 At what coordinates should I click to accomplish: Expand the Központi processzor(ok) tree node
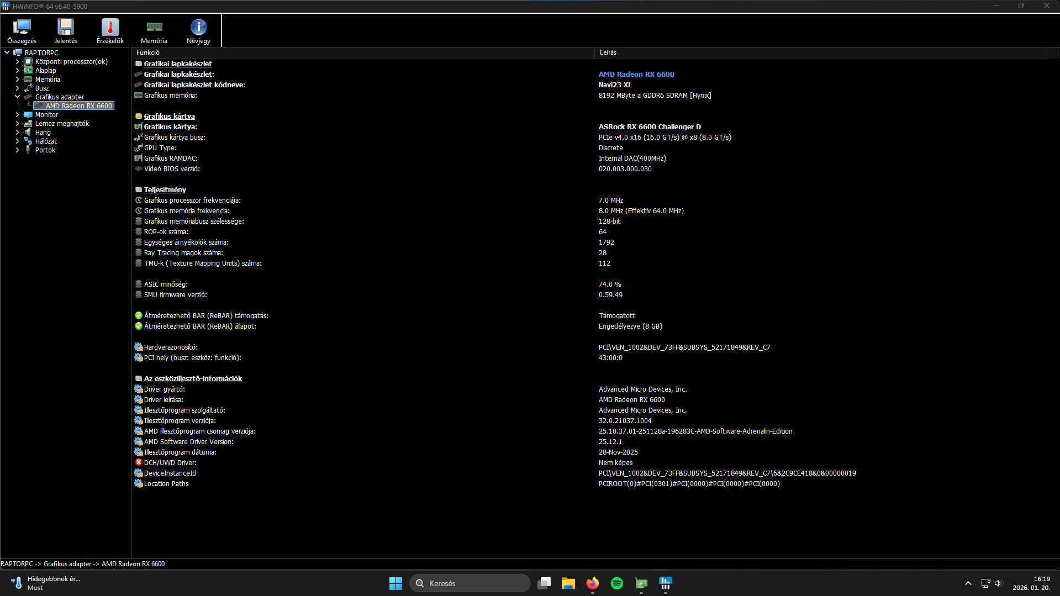coord(17,62)
